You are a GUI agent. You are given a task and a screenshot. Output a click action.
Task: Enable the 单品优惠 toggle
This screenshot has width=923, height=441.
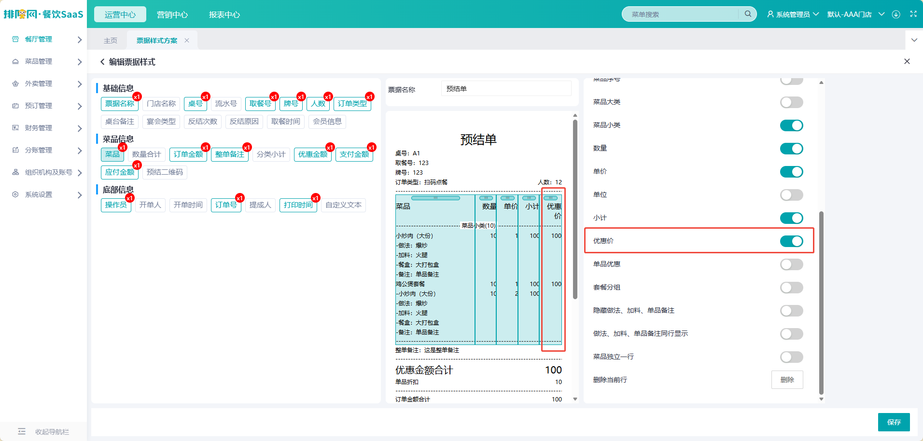click(792, 264)
